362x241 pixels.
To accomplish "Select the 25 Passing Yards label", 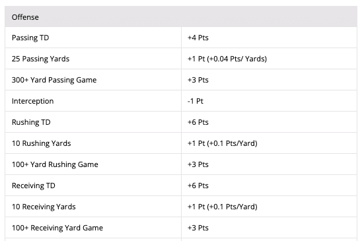I will pyautogui.click(x=40, y=59).
